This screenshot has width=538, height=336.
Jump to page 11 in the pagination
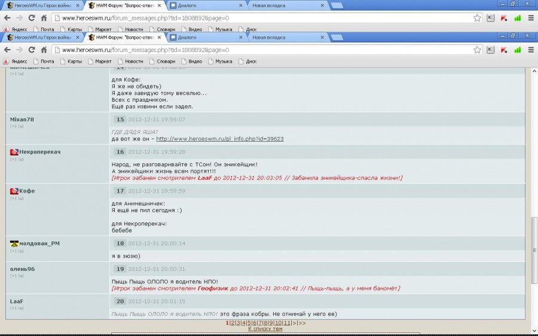[x=286, y=323]
